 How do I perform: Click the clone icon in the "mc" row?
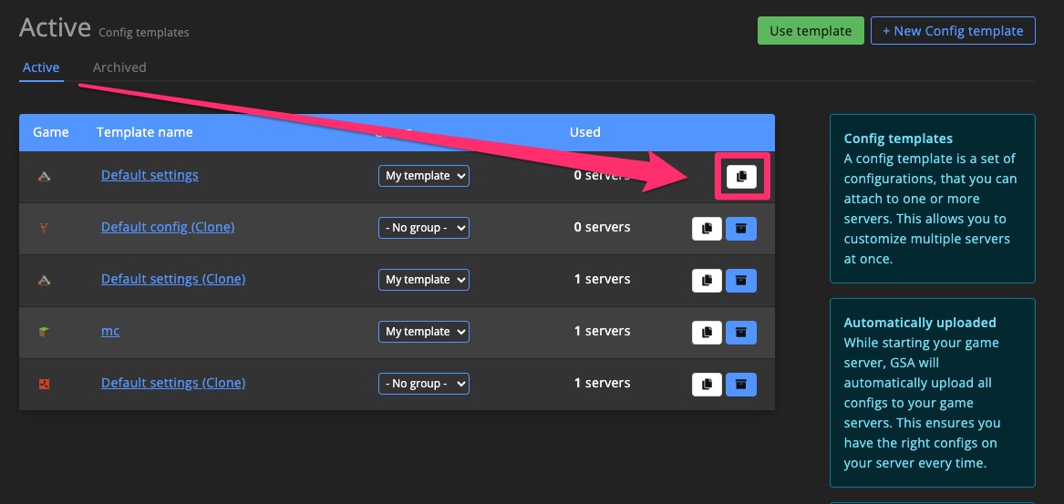(x=707, y=333)
